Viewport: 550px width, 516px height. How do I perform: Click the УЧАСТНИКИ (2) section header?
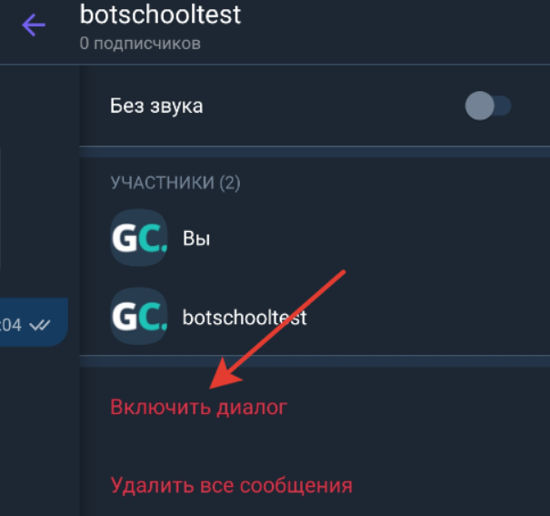click(175, 183)
